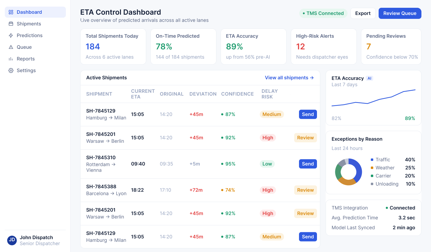The height and width of the screenshot is (252, 431).
Task: Click the 82% chart start label
Action: [x=336, y=118]
